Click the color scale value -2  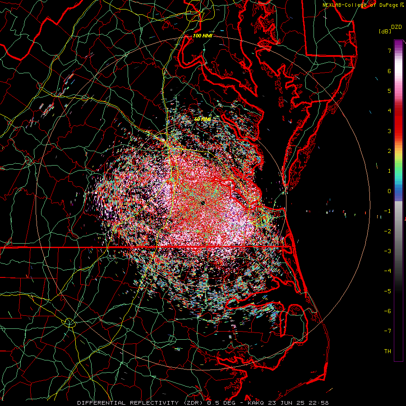tap(388, 231)
